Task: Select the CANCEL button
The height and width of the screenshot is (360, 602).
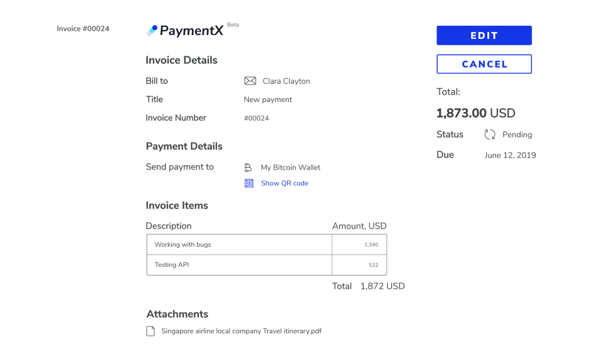Action: click(x=484, y=64)
